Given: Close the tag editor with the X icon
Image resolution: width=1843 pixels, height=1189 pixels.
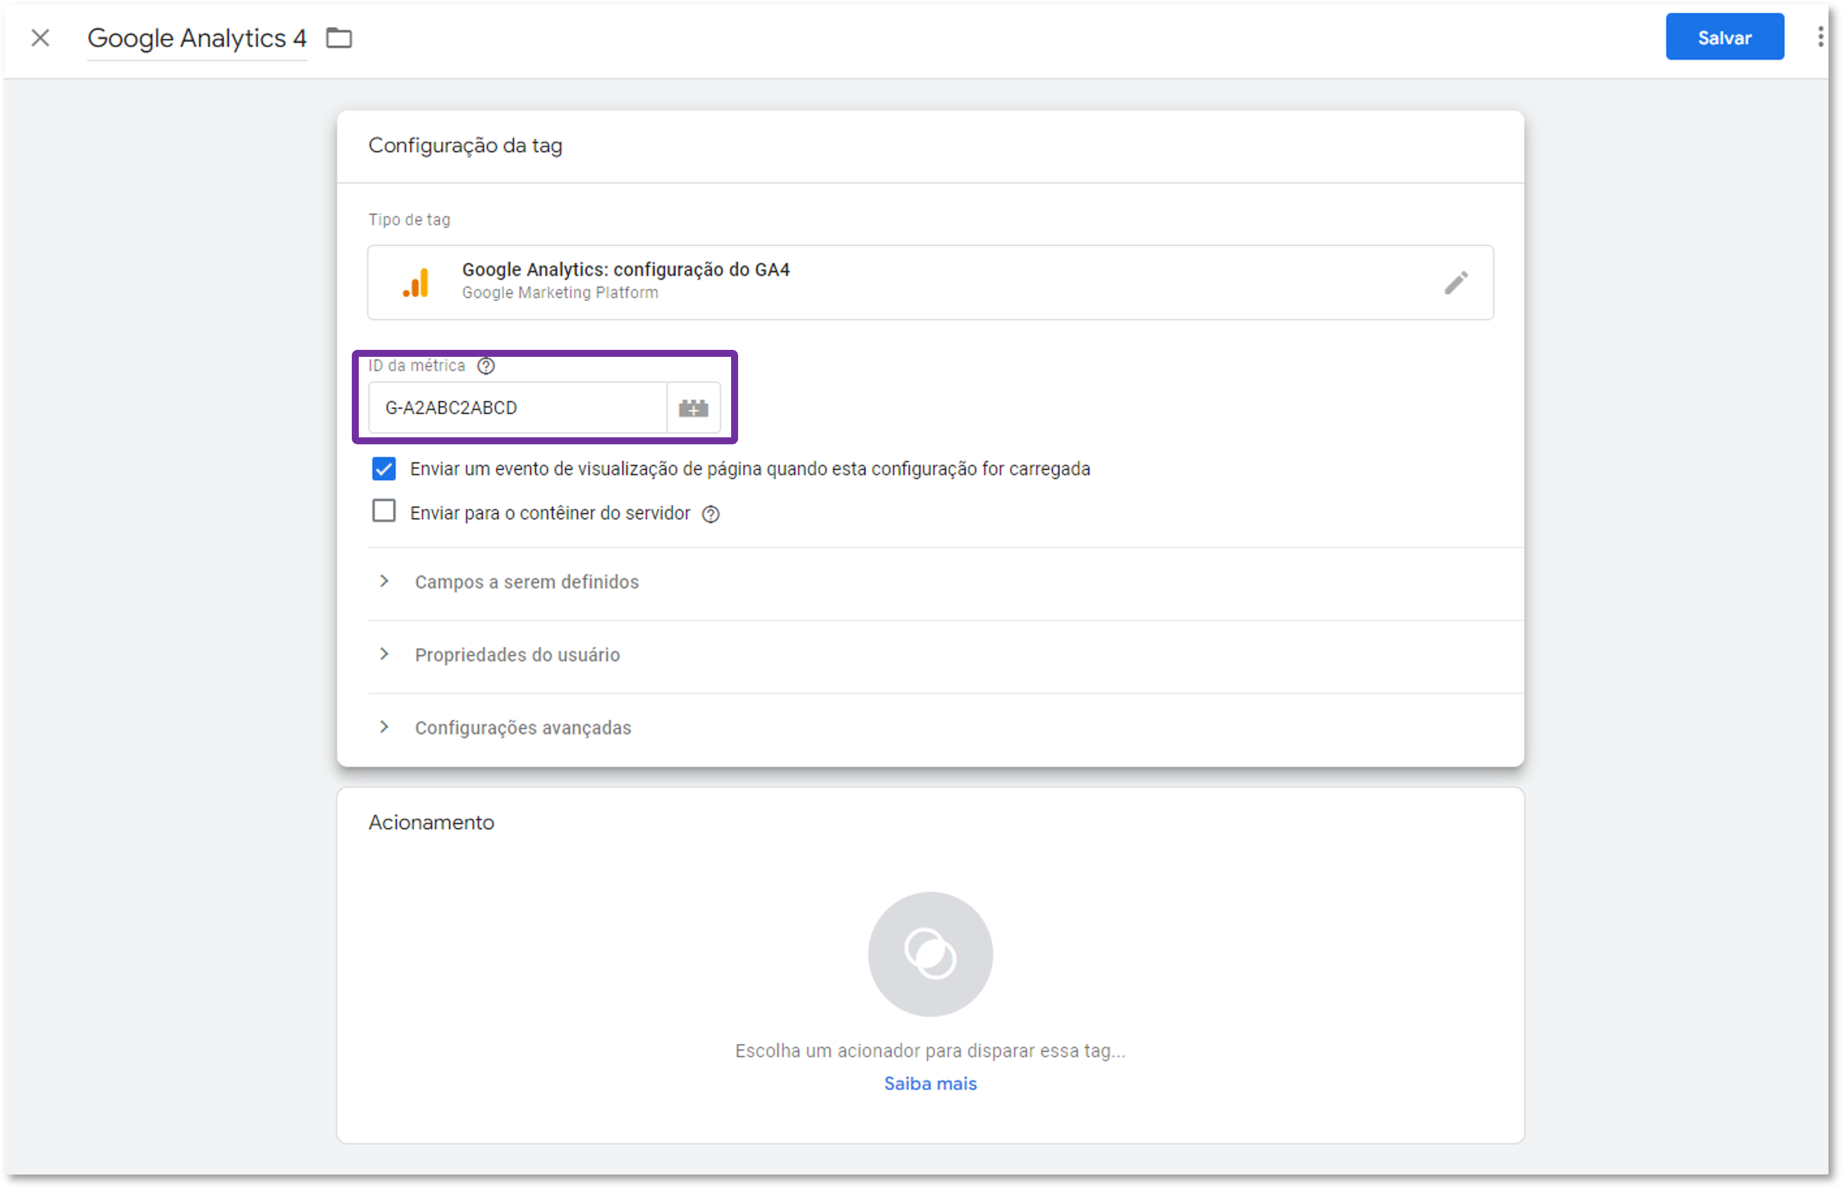Looking at the screenshot, I should point(40,38).
